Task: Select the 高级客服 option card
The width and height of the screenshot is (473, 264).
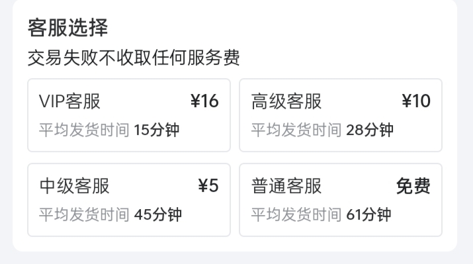Action: pyautogui.click(x=341, y=115)
